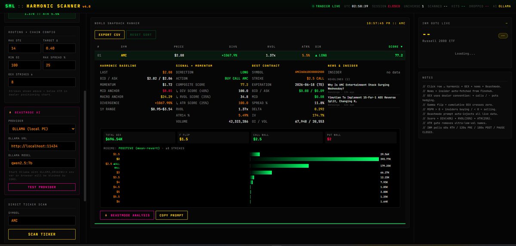Click the Scan Ticker button
516x246 pixels.
[42, 234]
